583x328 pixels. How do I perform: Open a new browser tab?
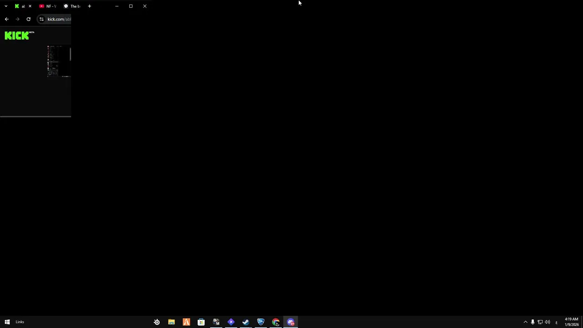pyautogui.click(x=89, y=6)
